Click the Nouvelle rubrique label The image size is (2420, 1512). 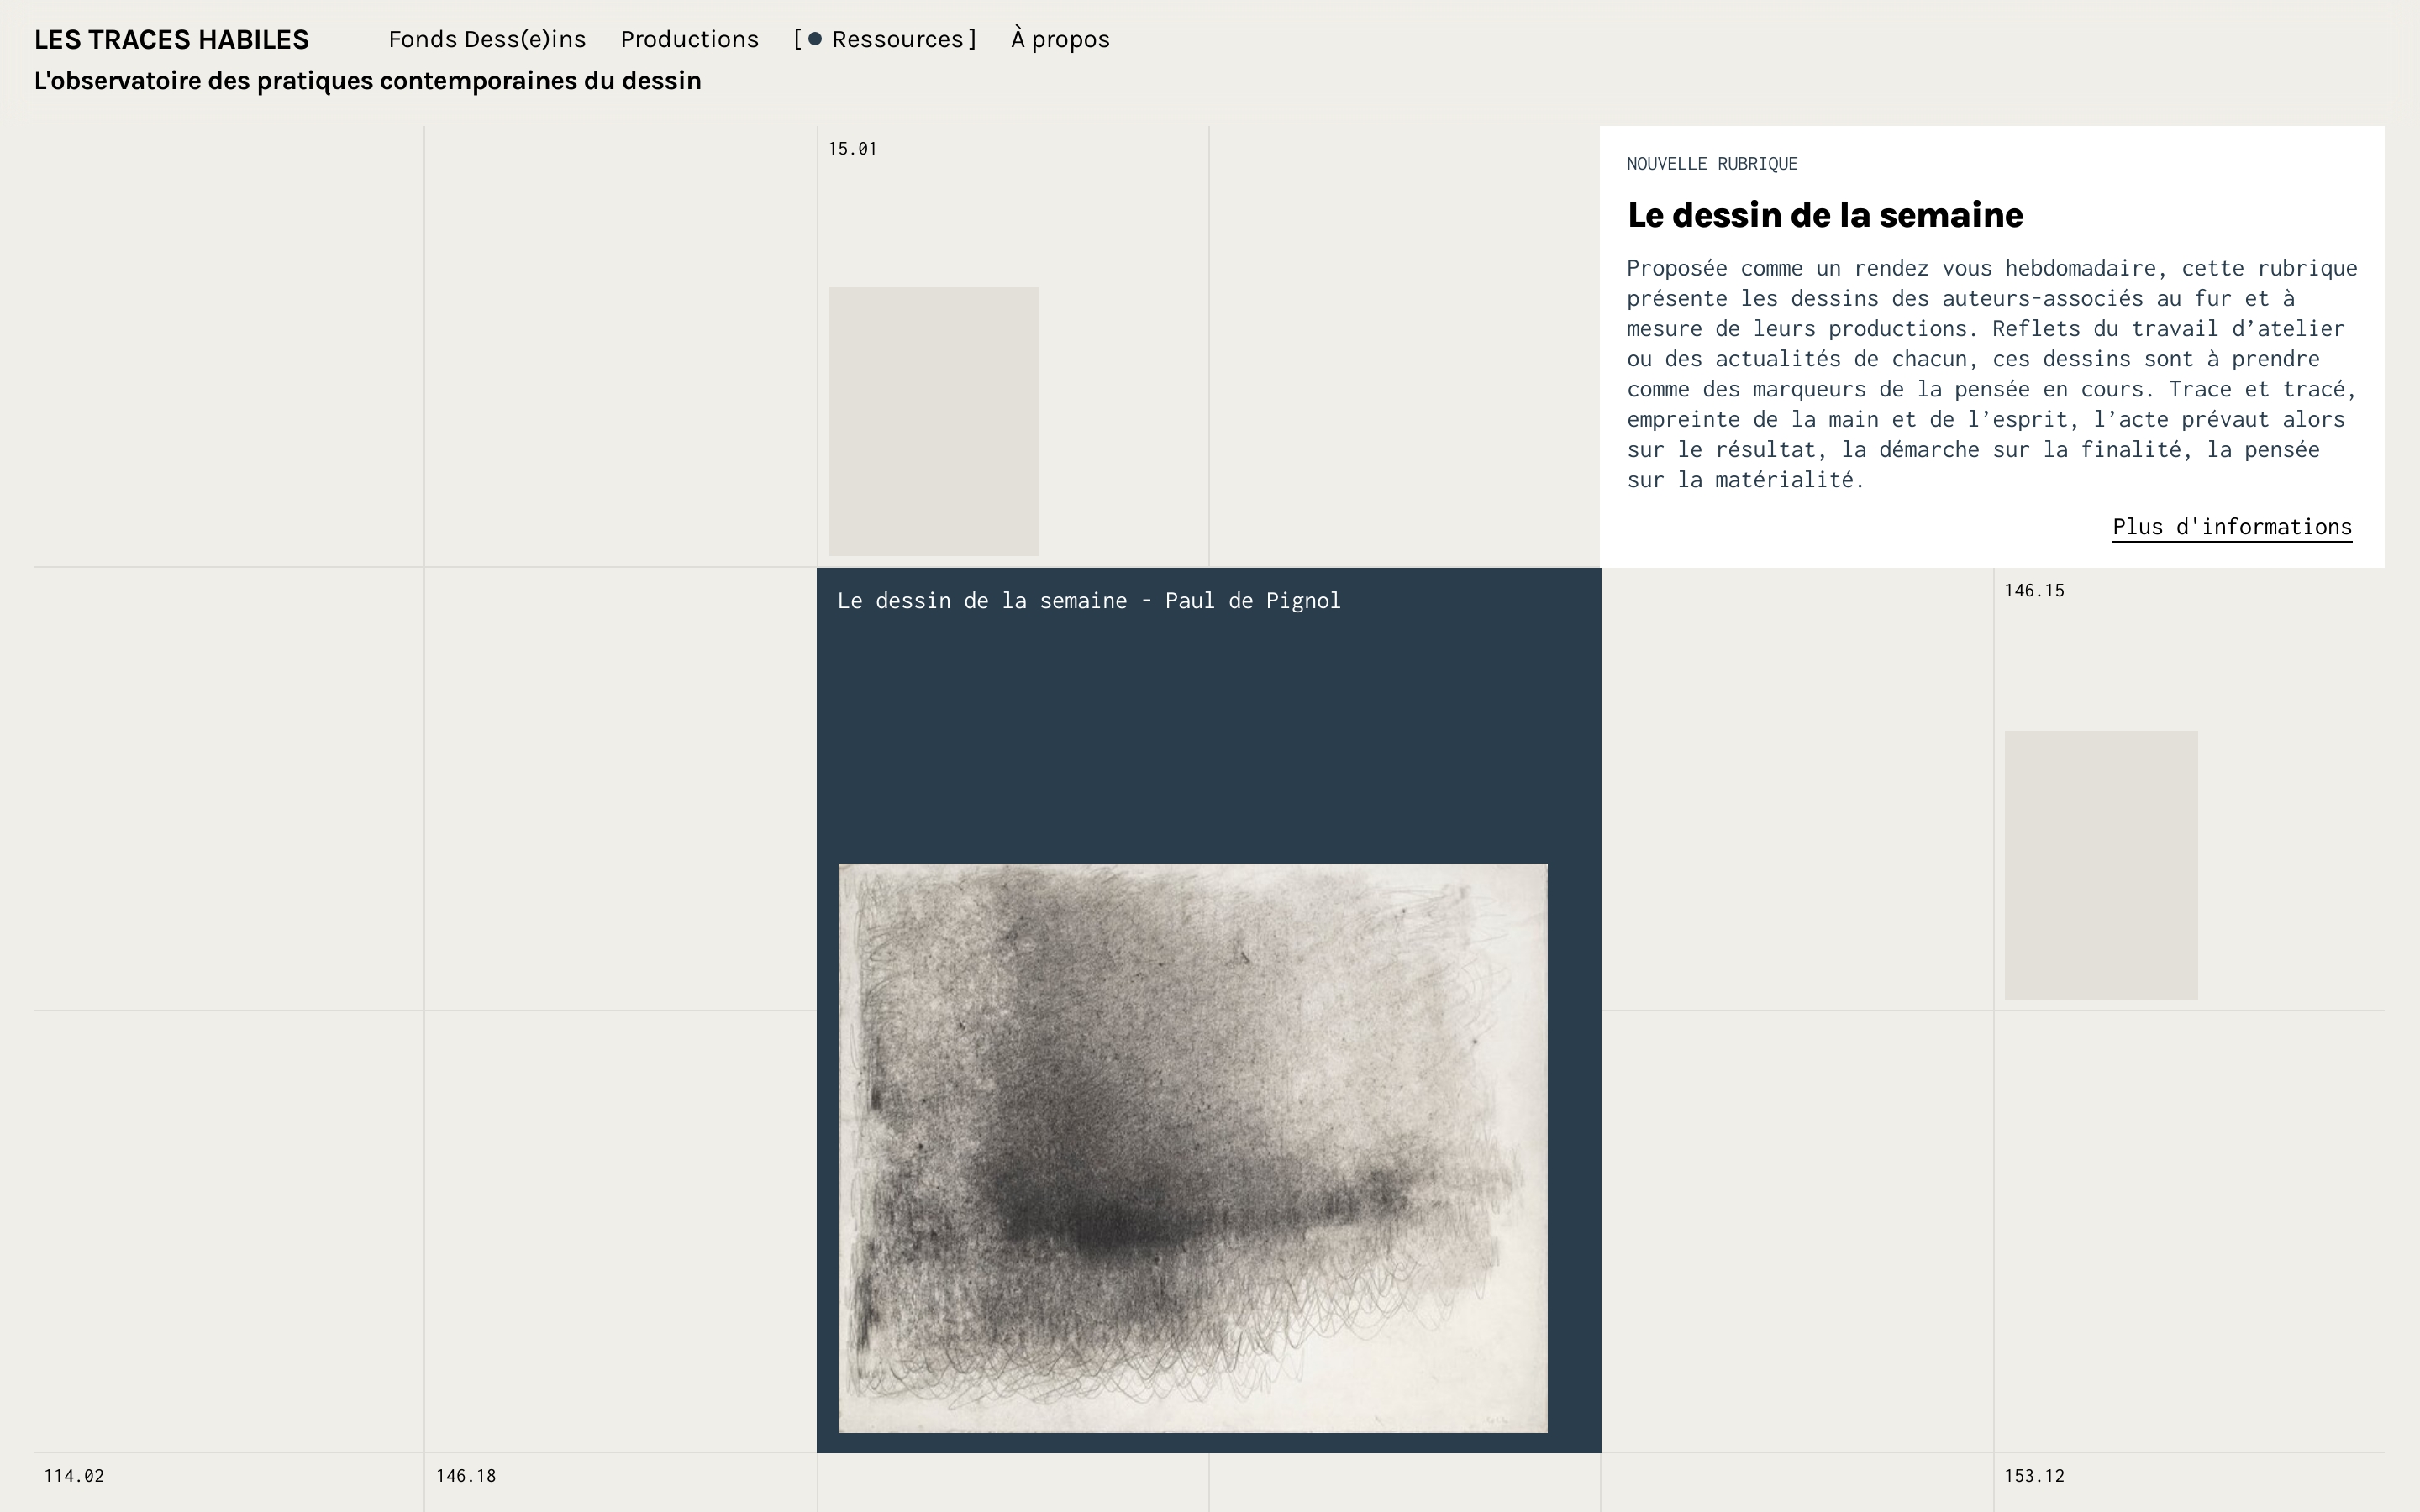(1711, 164)
